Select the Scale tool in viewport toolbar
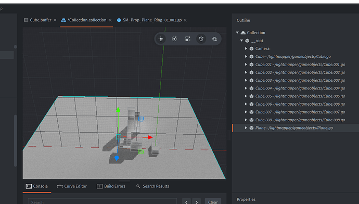359x204 pixels. [x=188, y=39]
